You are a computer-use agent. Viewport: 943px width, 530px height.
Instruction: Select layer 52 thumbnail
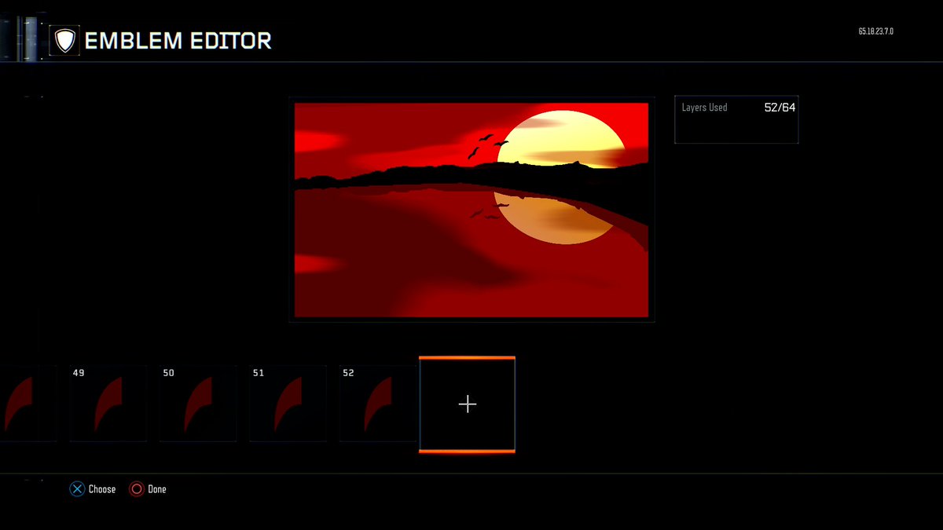[x=378, y=404]
